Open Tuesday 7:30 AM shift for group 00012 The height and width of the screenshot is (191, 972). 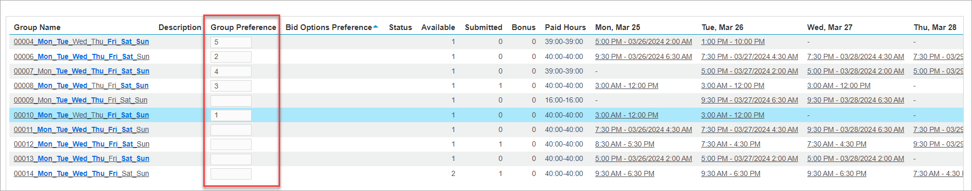731,144
